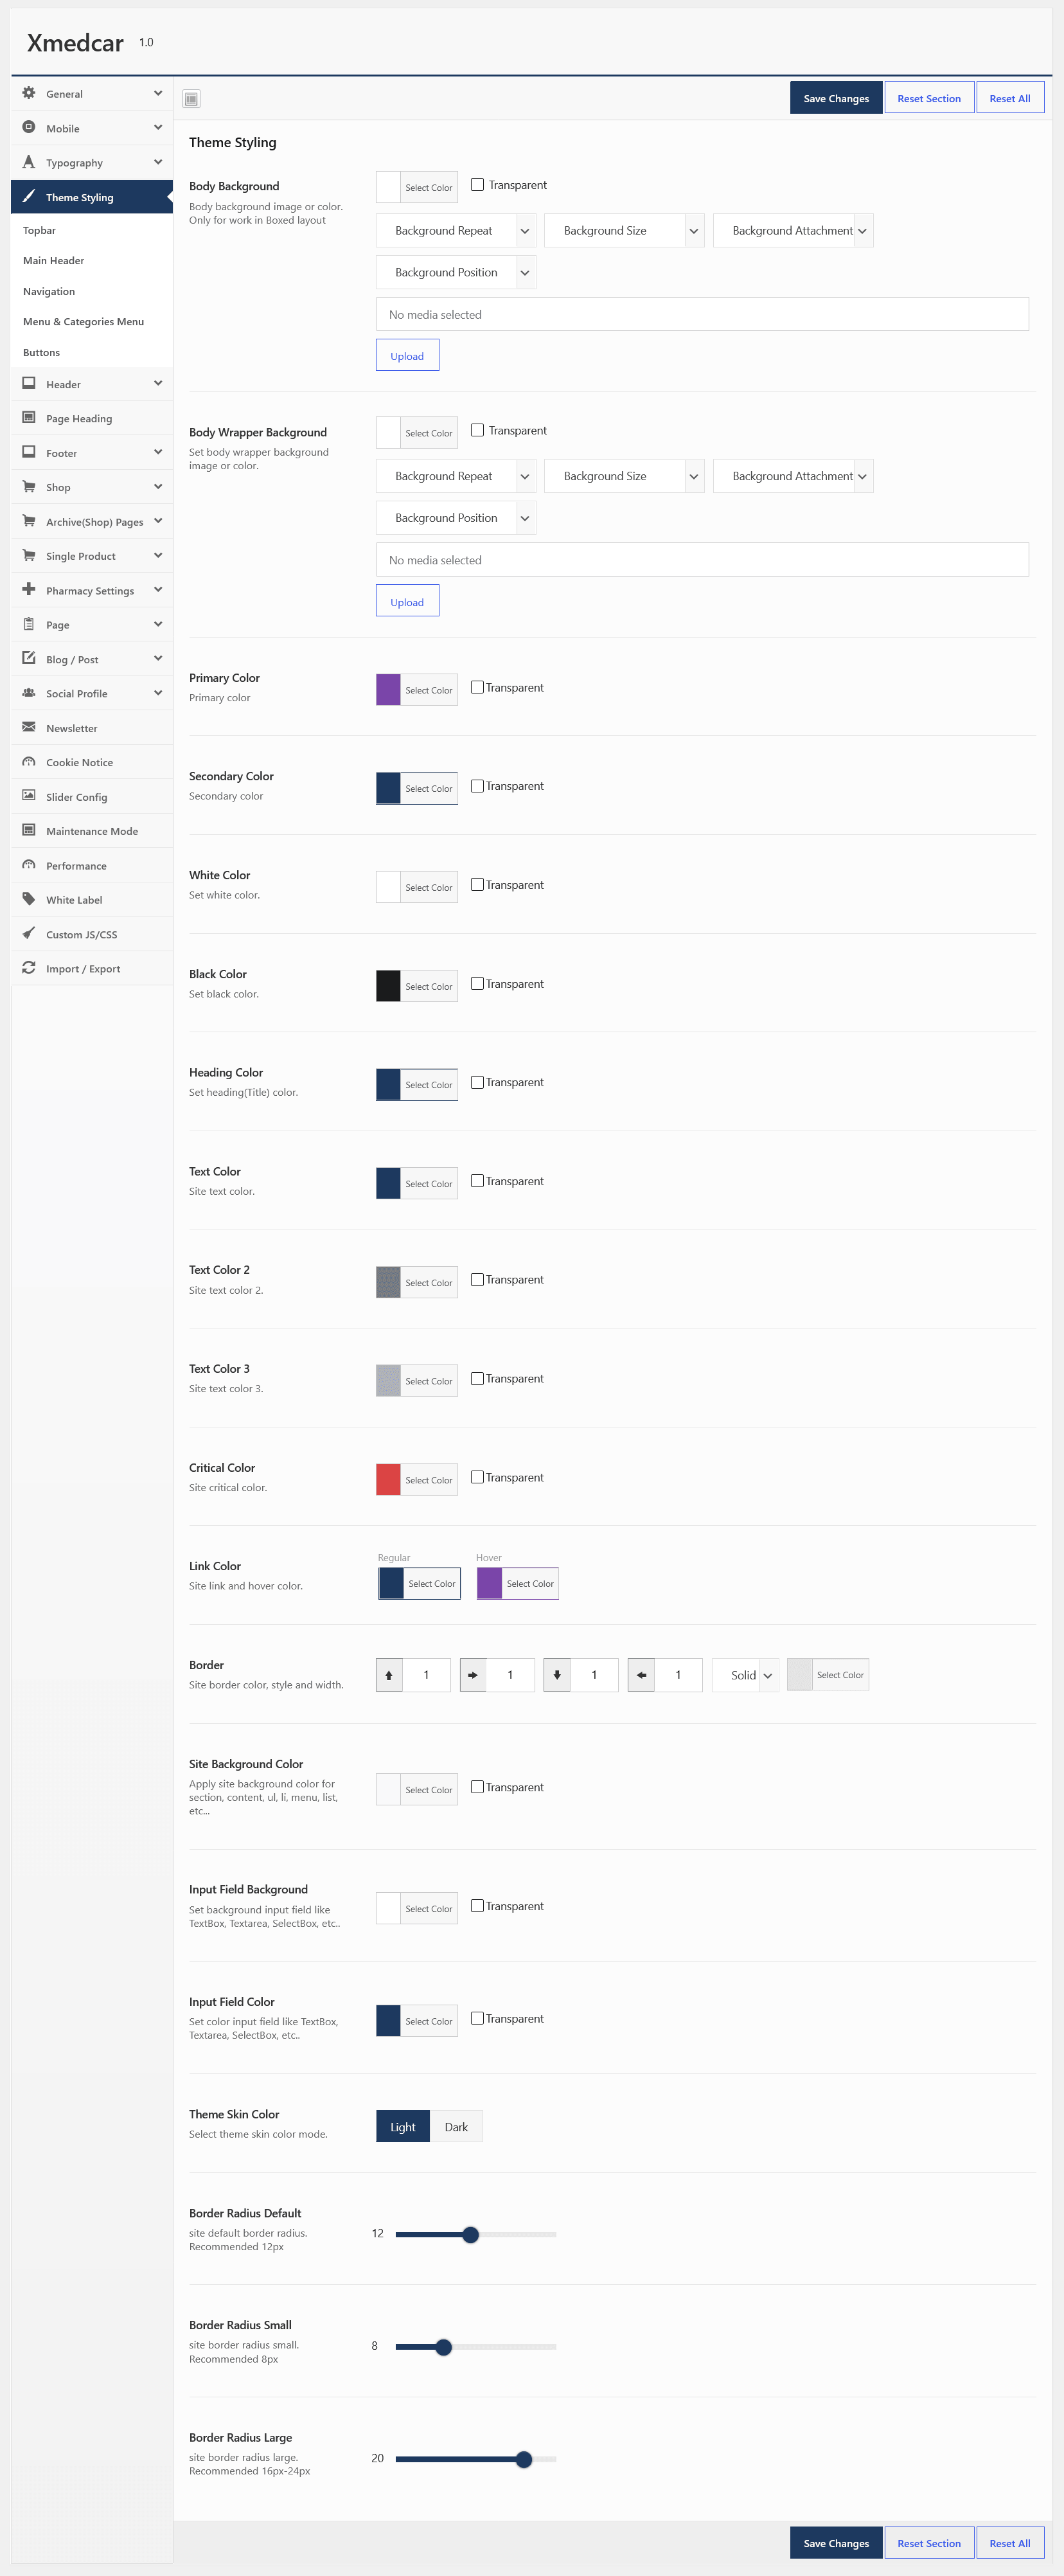
Task: Click the top Save Changes button
Action: coord(836,98)
